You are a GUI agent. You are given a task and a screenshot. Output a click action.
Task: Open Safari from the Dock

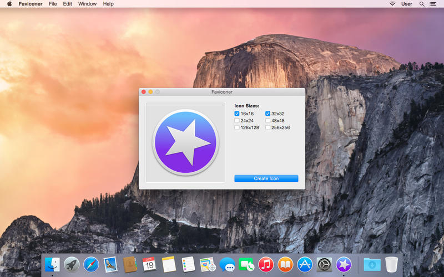pos(91,264)
